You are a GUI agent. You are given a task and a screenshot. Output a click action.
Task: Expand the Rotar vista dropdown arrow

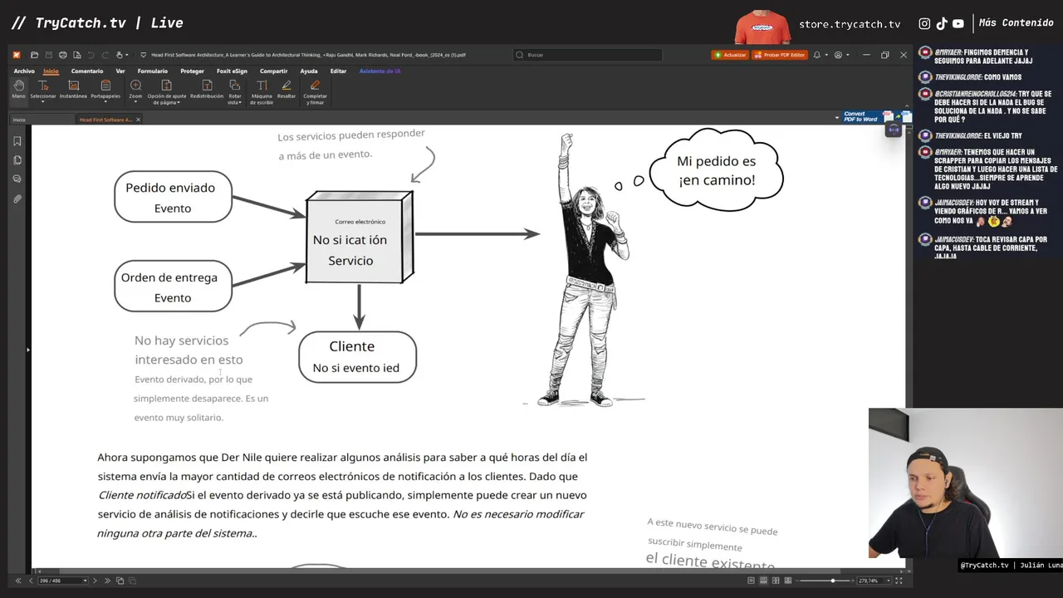pos(240,102)
